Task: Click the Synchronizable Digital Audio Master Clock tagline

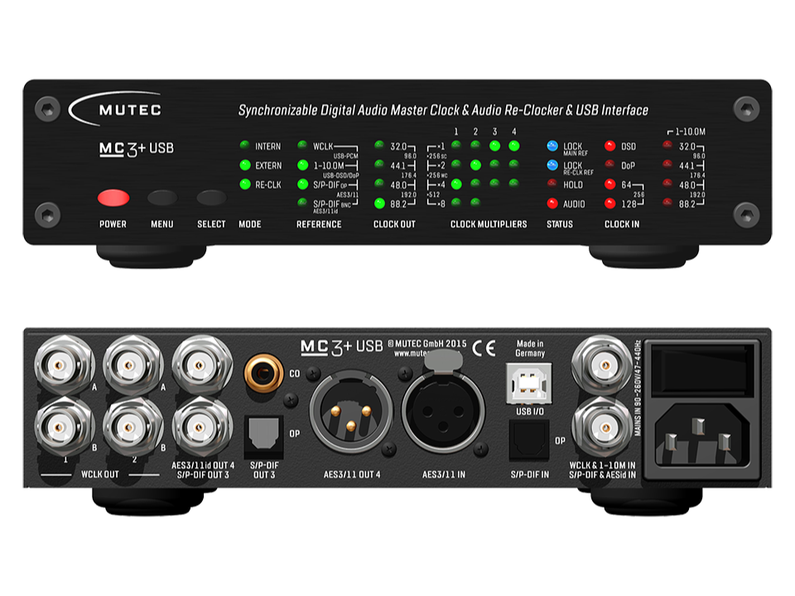Action: tap(443, 110)
